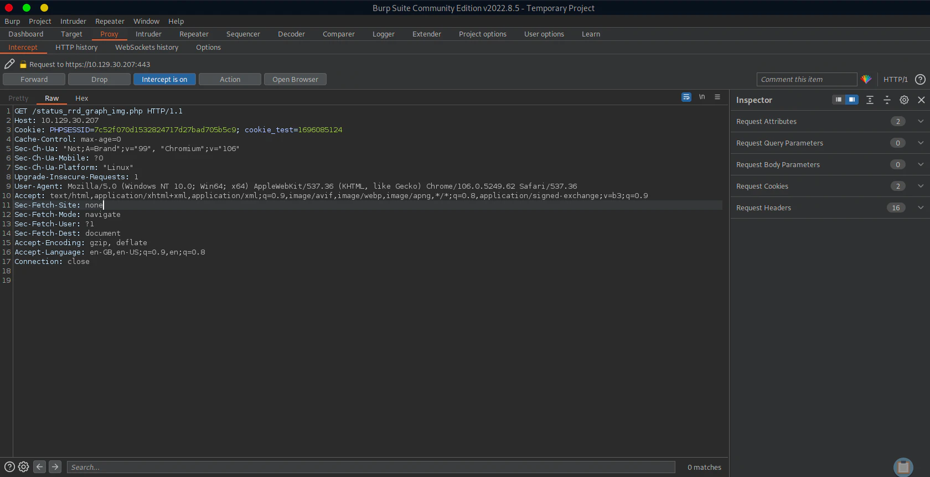The width and height of the screenshot is (930, 477).
Task: Open the Action menu button
Action: tap(230, 79)
